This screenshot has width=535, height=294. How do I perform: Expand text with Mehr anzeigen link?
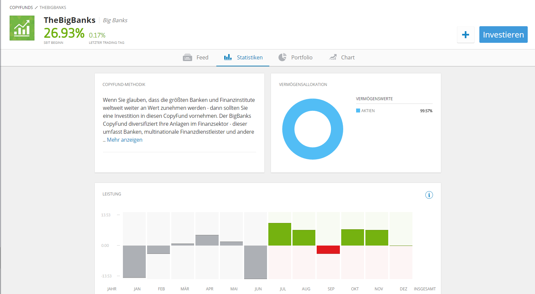(x=125, y=140)
